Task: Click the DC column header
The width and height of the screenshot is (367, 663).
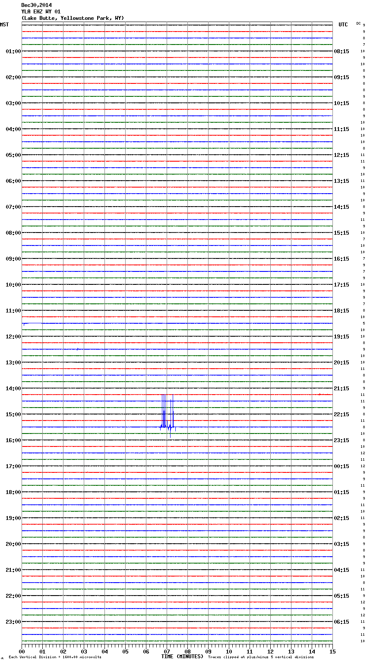Action: 358,23
